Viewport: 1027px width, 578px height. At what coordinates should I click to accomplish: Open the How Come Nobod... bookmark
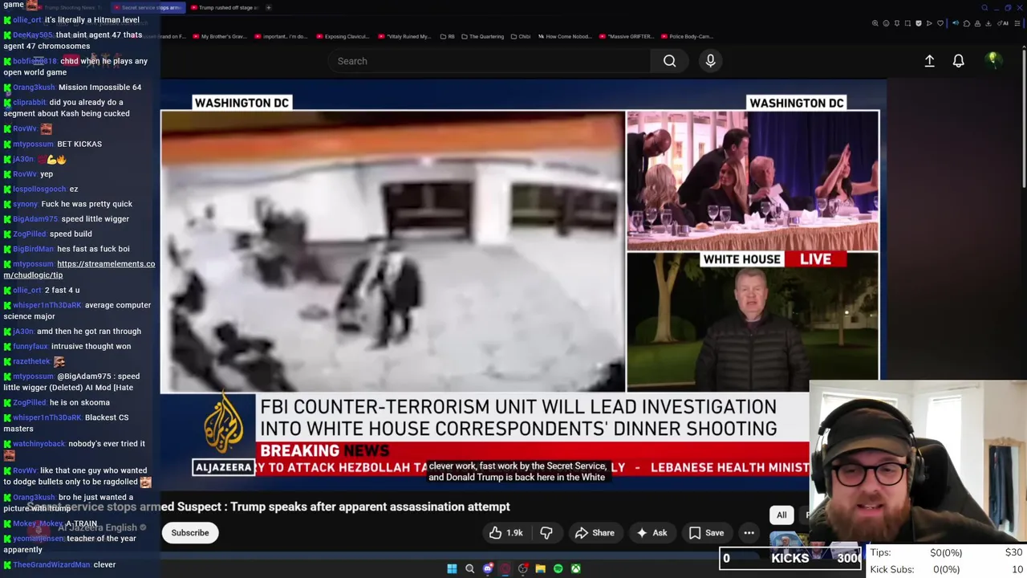tap(566, 36)
